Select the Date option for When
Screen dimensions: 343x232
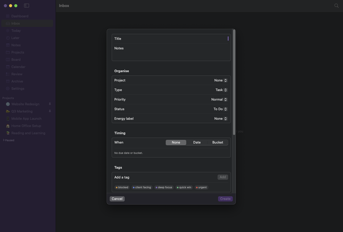point(197,143)
